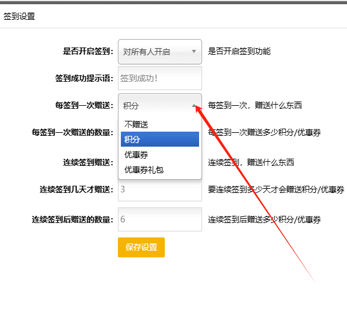Image resolution: width=347 pixels, height=327 pixels.
Task: Click the hint 连续签到后赠送多少积分/优惠券
Action: coord(264,219)
